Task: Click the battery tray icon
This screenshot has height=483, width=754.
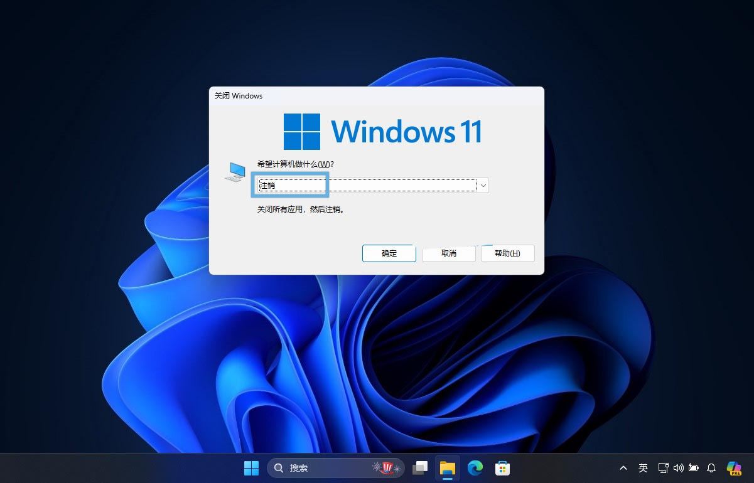Action: (x=694, y=468)
